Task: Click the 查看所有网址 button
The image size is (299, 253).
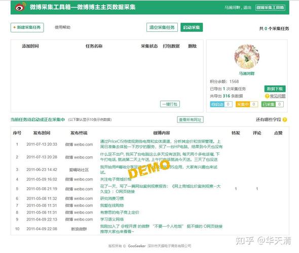Action: [190, 120]
